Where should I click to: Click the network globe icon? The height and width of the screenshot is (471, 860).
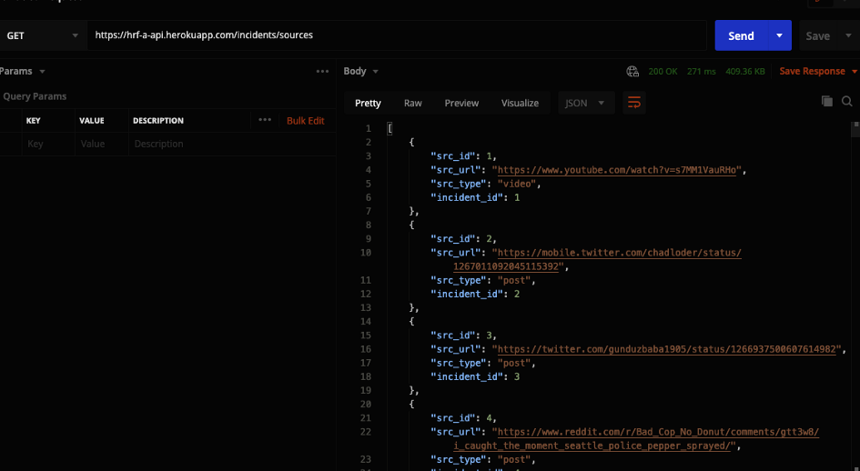(632, 71)
